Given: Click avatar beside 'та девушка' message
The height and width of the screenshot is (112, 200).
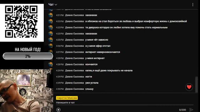Looking at the screenshot, I should click(51, 27).
